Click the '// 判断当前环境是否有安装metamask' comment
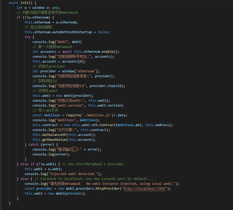The width and height of the screenshot is (233, 210). tap(47, 13)
